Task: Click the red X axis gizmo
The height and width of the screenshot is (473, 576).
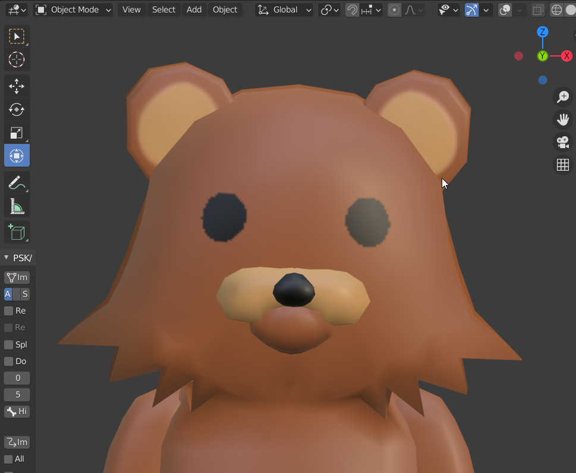Action: (566, 56)
